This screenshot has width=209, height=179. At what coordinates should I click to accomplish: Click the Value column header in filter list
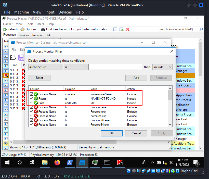[x=107, y=89]
